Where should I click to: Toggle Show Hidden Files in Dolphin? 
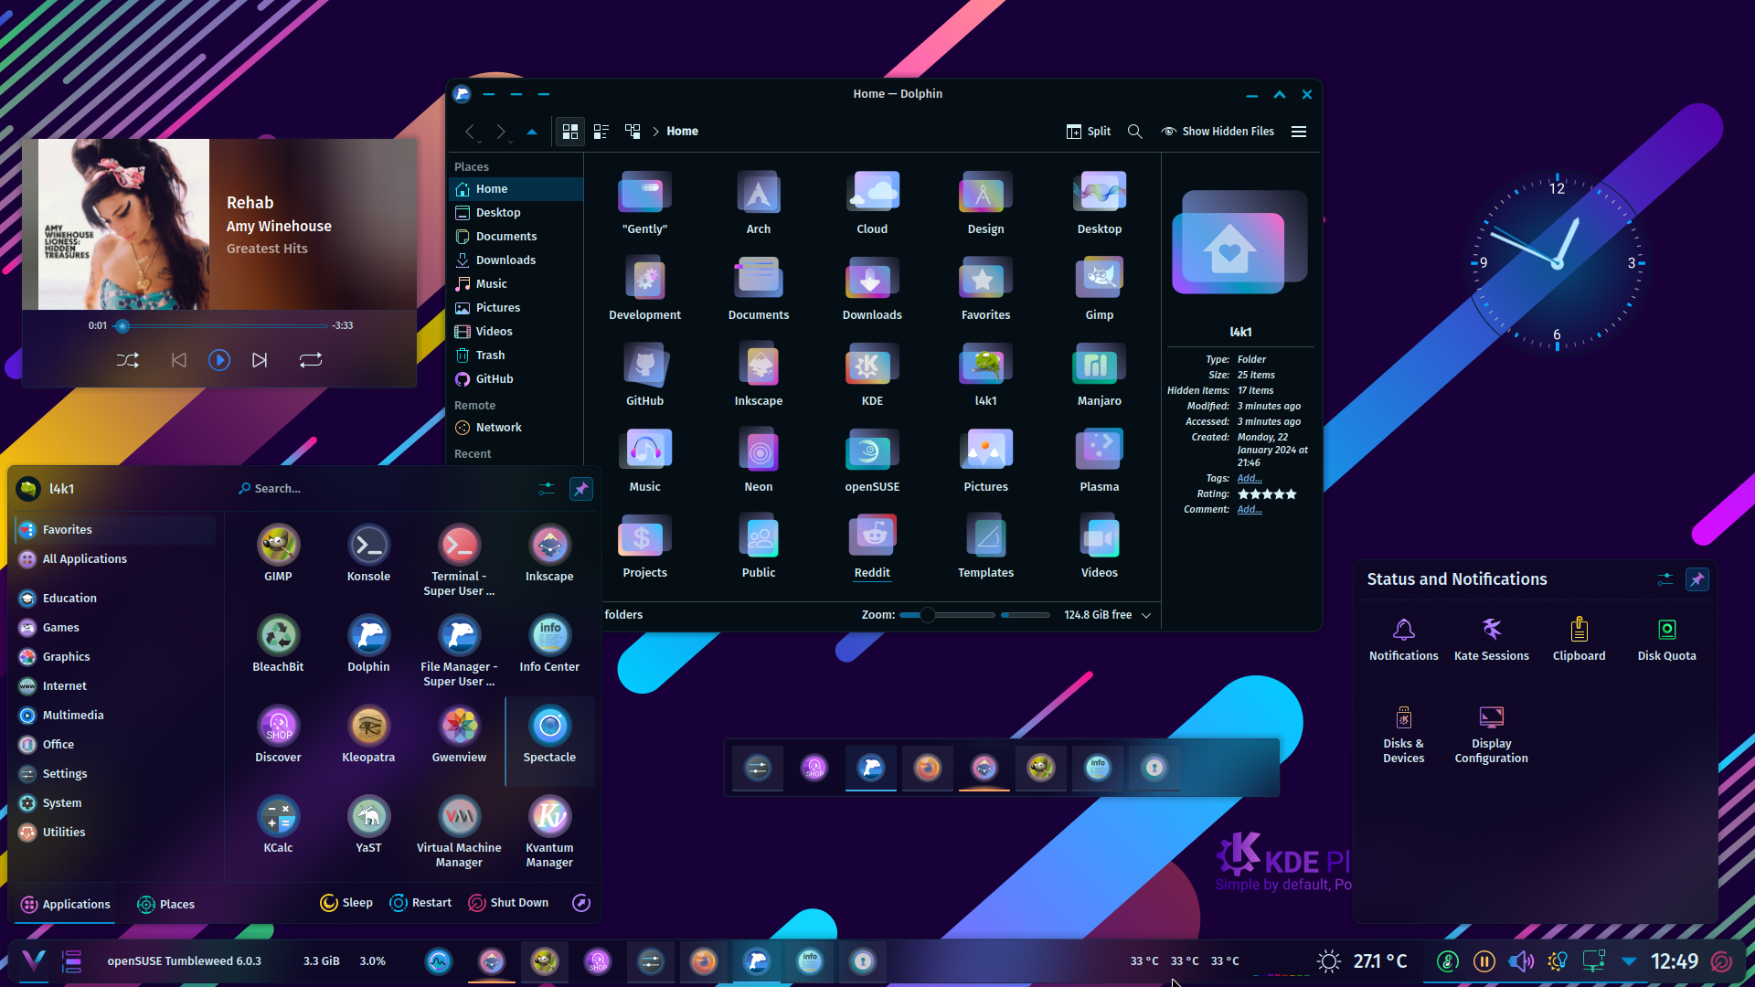pos(1218,132)
